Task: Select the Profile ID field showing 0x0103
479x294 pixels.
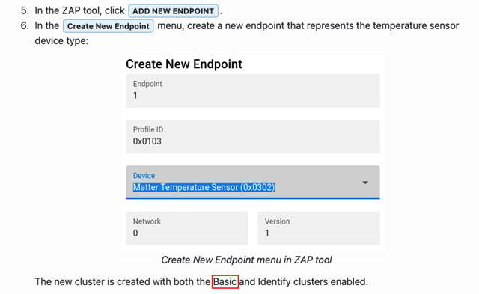Action: 253,136
